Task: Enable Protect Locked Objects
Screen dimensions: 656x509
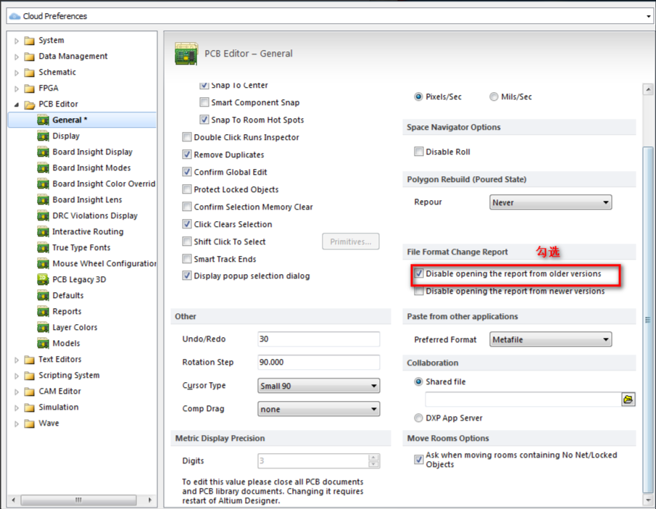Action: (187, 189)
